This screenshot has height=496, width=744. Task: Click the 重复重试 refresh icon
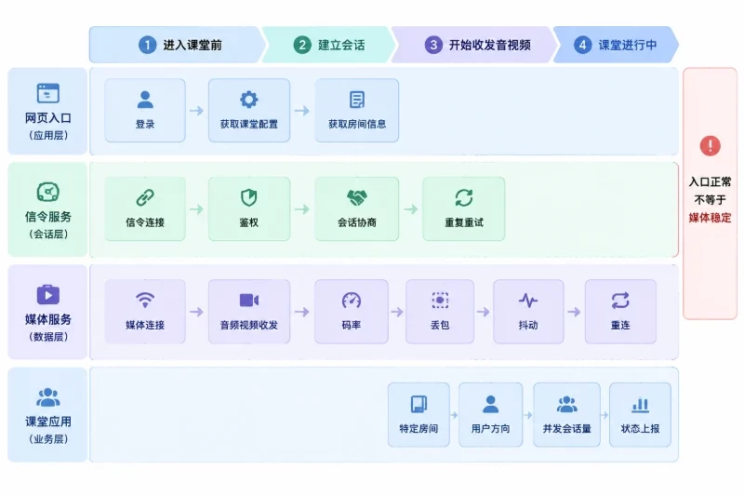[463, 198]
